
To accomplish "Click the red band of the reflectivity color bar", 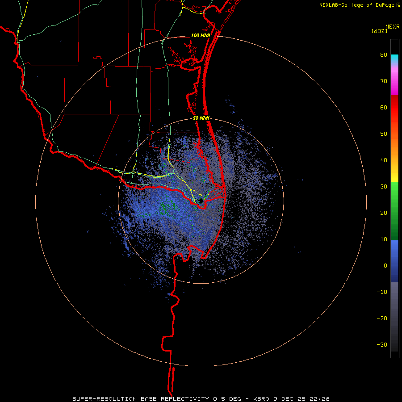I will pyautogui.click(x=394, y=108).
